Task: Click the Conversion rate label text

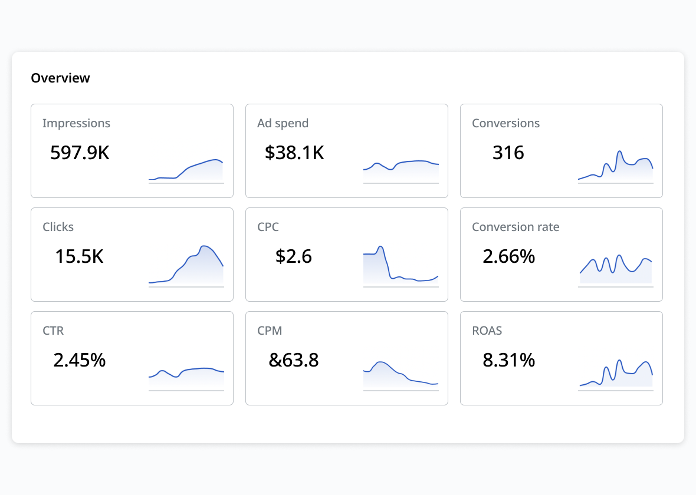Action: 516,227
